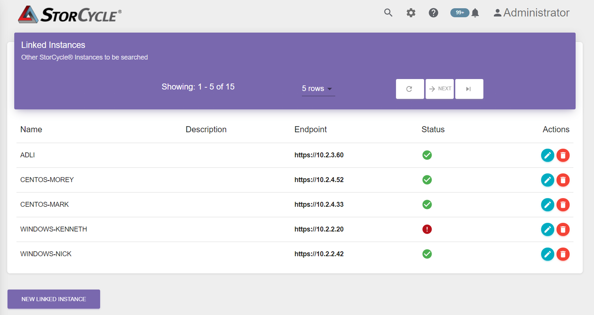Click the 'Showing: 1 - 5 of 15' text

tap(198, 87)
